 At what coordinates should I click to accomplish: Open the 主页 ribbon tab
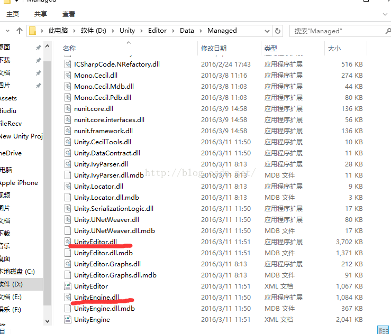13,14
